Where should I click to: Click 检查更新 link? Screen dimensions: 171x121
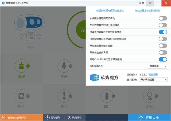(x=154, y=75)
